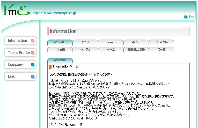The image size is (198, 128).
Task: Click blue square icon on Link button
Action: [x=33, y=77]
